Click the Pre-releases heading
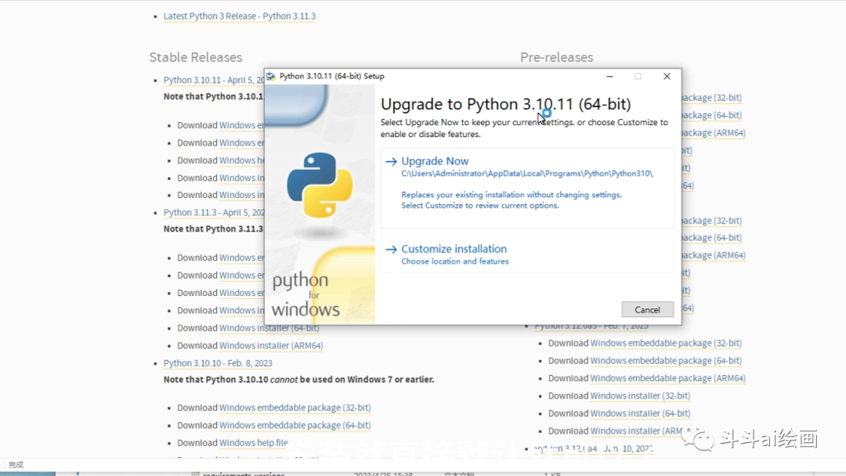The width and height of the screenshot is (846, 476). coord(556,57)
